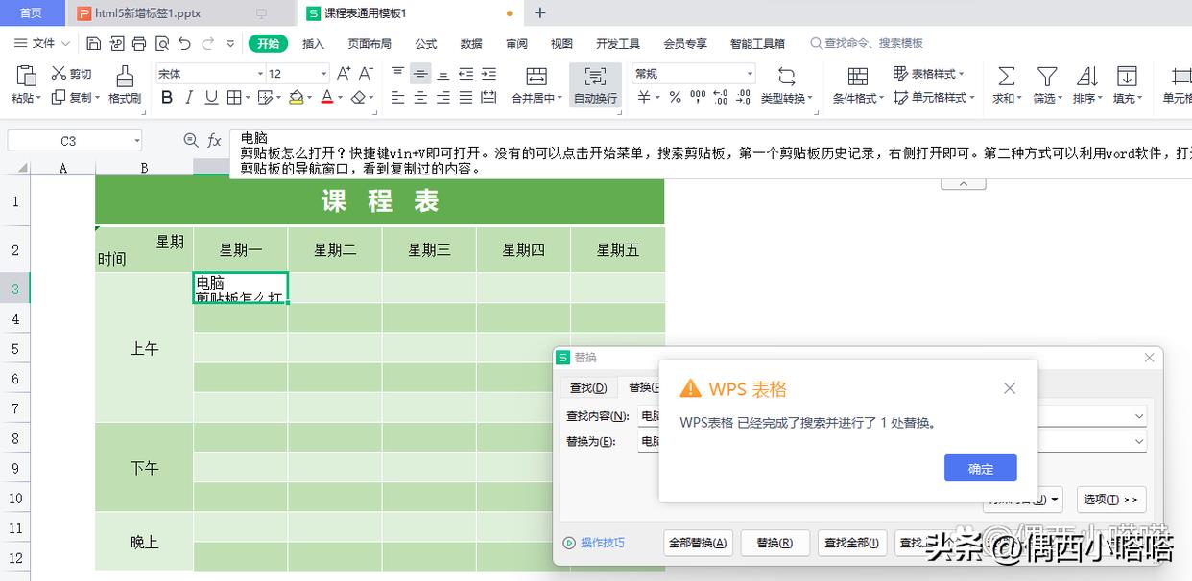
Task: Open the number format dropdown 常规
Action: pos(693,74)
